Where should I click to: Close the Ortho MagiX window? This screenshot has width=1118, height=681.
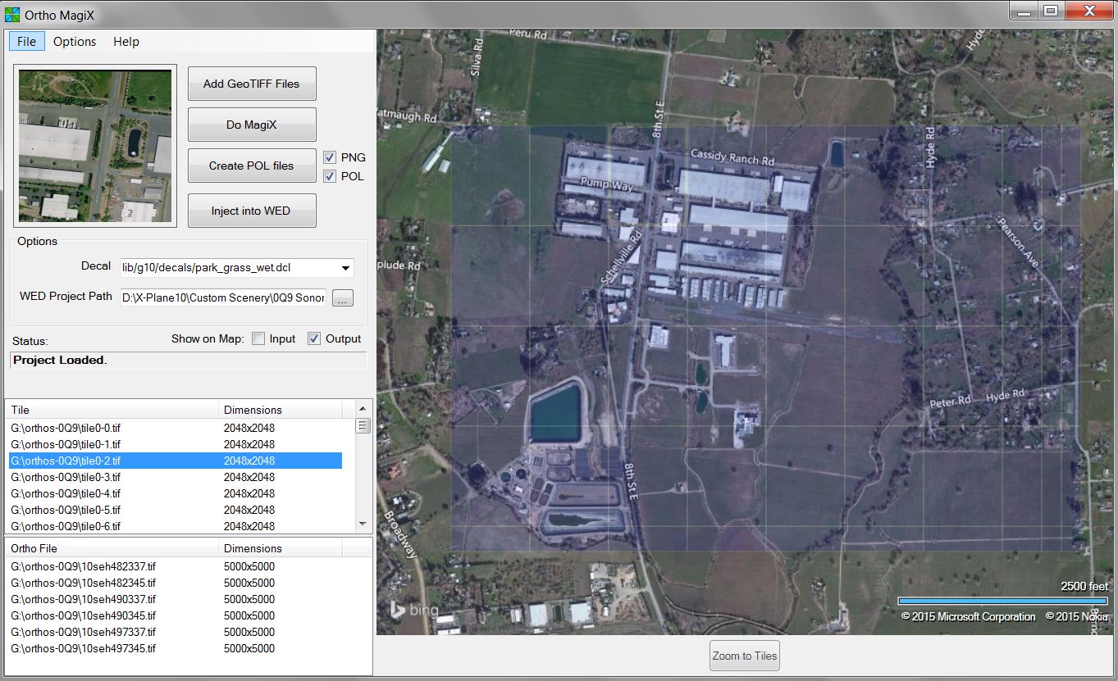pyautogui.click(x=1088, y=11)
